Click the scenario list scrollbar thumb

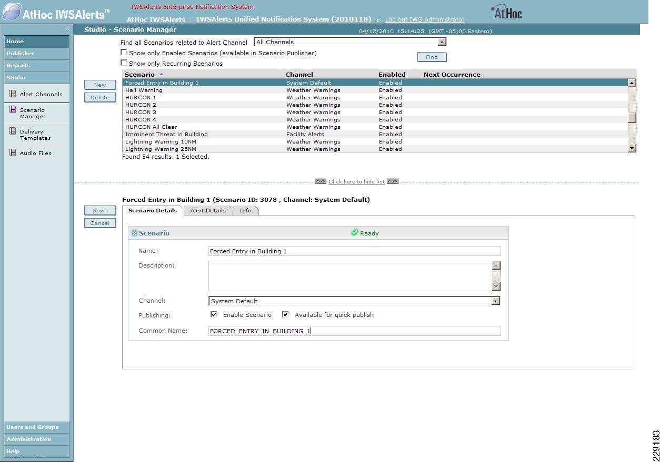632,118
